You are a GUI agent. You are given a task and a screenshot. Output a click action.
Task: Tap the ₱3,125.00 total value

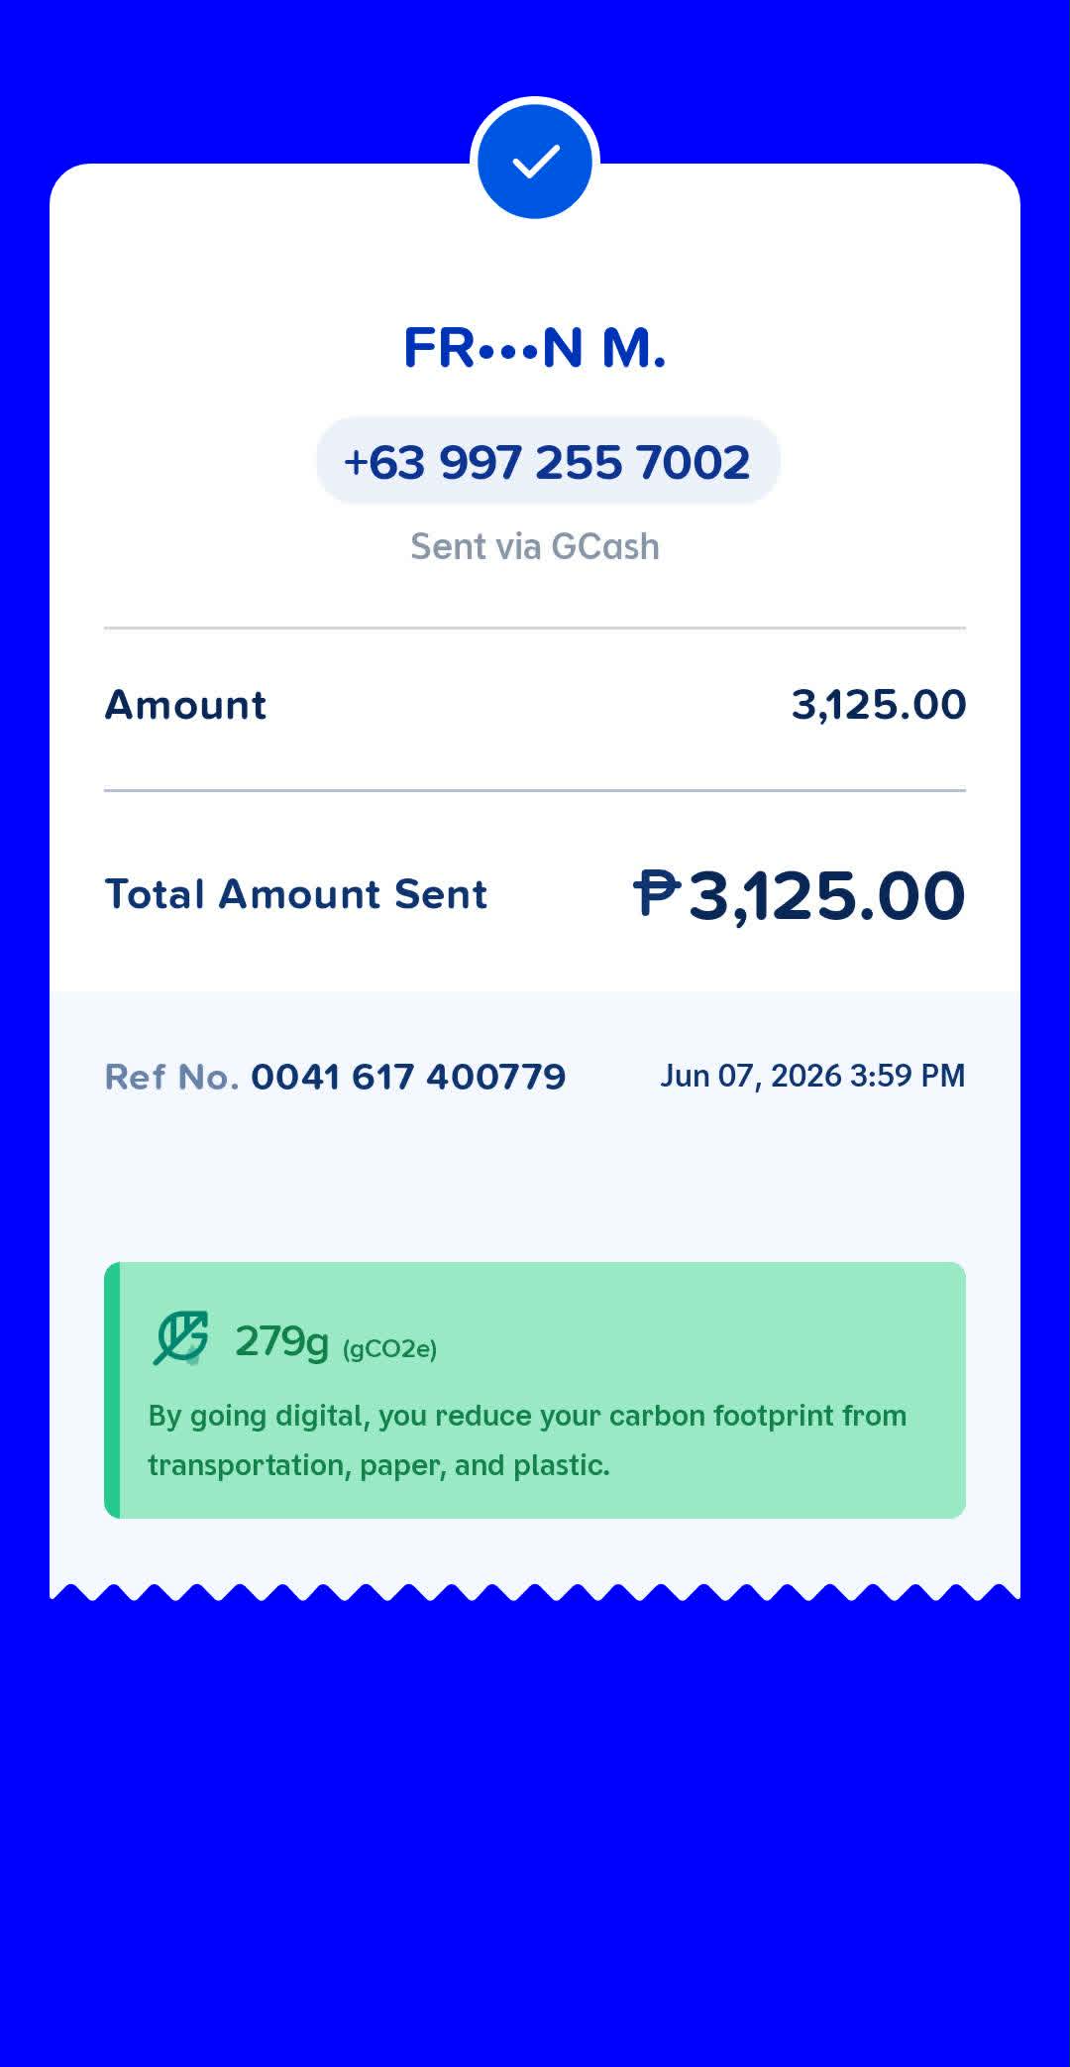(x=800, y=894)
